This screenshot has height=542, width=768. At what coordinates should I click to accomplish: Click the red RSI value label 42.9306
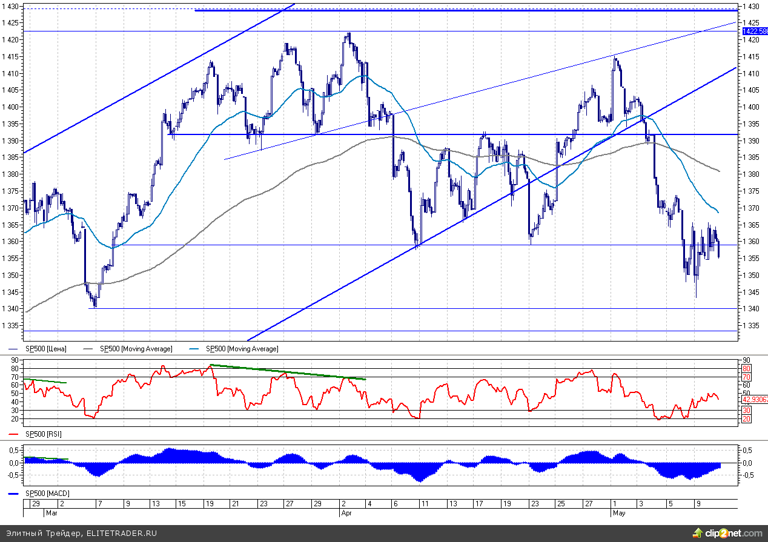[754, 399]
